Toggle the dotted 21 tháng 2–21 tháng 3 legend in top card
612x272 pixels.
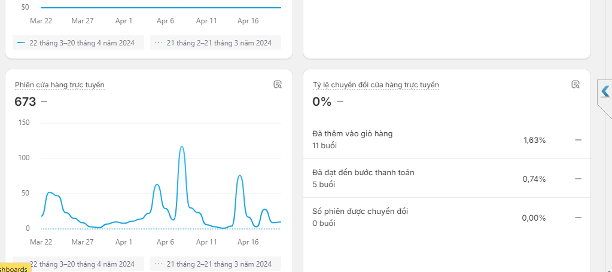pyautogui.click(x=215, y=43)
